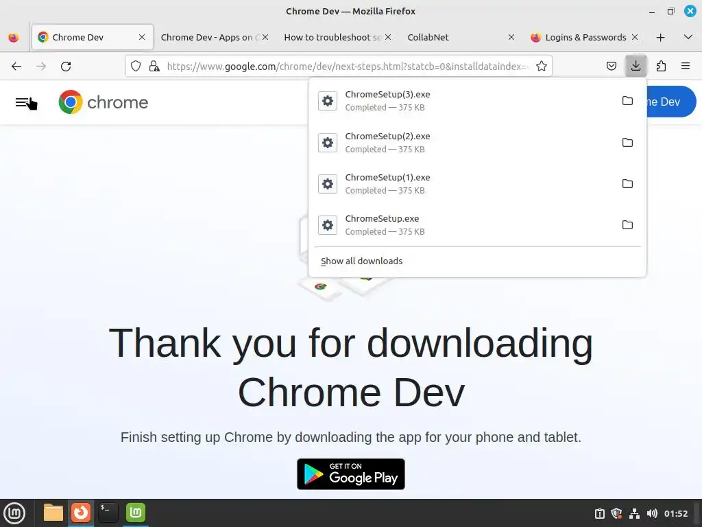The width and height of the screenshot is (702, 527).
Task: Click the address bar URL field
Action: click(x=347, y=67)
